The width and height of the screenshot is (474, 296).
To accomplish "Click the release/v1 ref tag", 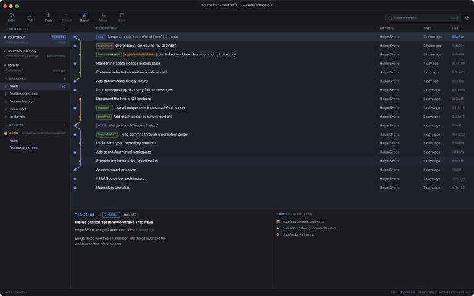I will (104, 108).
